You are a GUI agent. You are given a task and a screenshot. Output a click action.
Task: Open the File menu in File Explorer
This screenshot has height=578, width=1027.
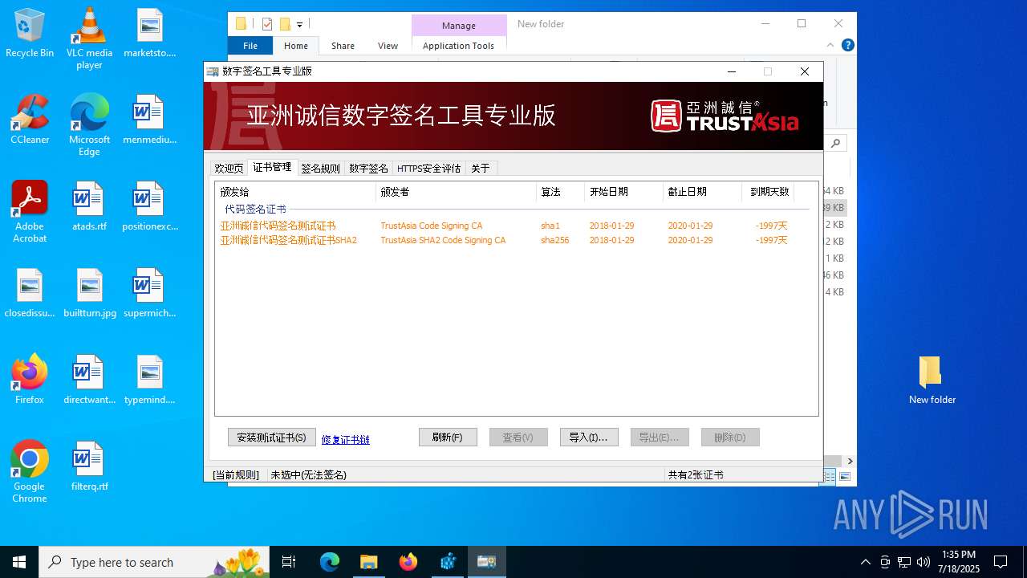click(250, 46)
